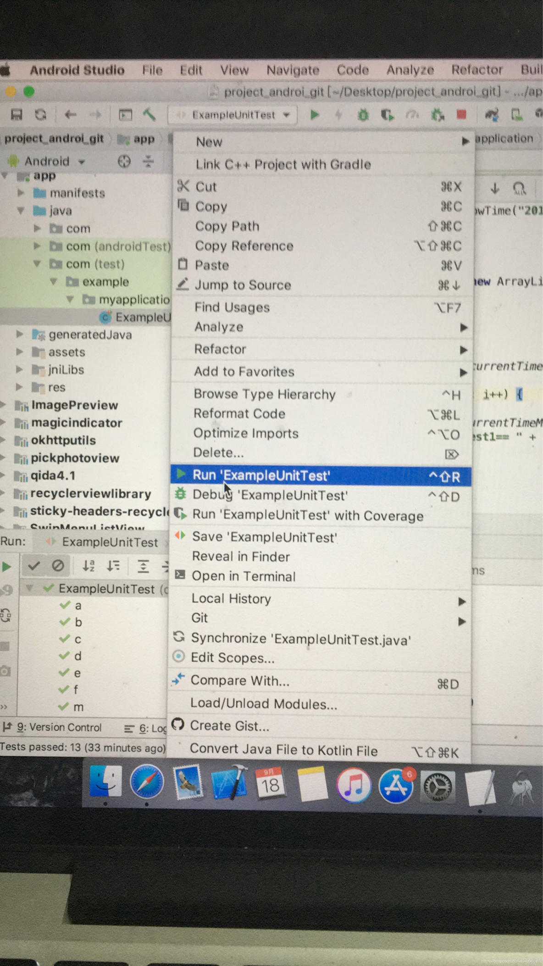This screenshot has width=543, height=966.
Task: Click the Save All toolbar icon
Action: pyautogui.click(x=17, y=114)
